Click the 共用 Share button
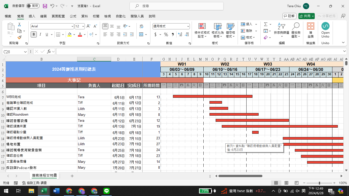Viewport: 349px width, 196px height. pos(307,16)
